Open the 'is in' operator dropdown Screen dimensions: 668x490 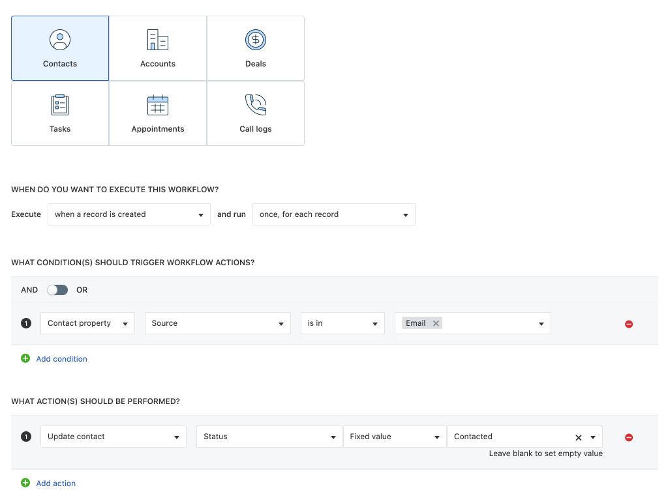(342, 323)
